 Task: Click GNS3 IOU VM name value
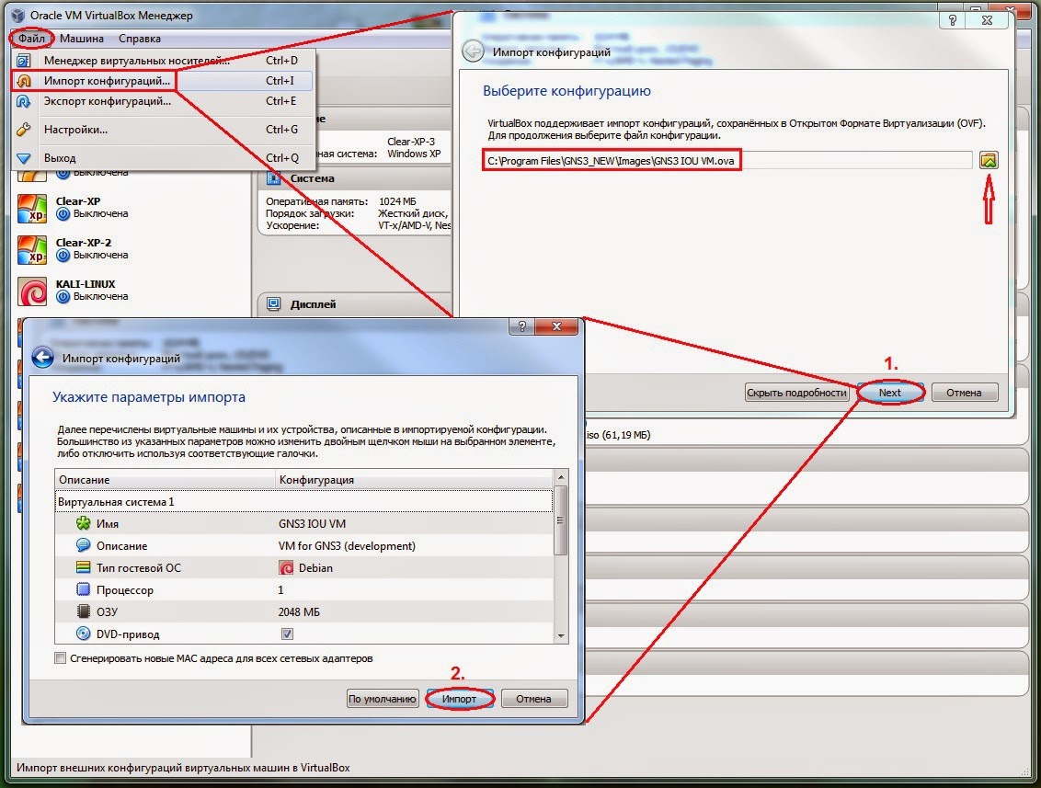[x=312, y=524]
